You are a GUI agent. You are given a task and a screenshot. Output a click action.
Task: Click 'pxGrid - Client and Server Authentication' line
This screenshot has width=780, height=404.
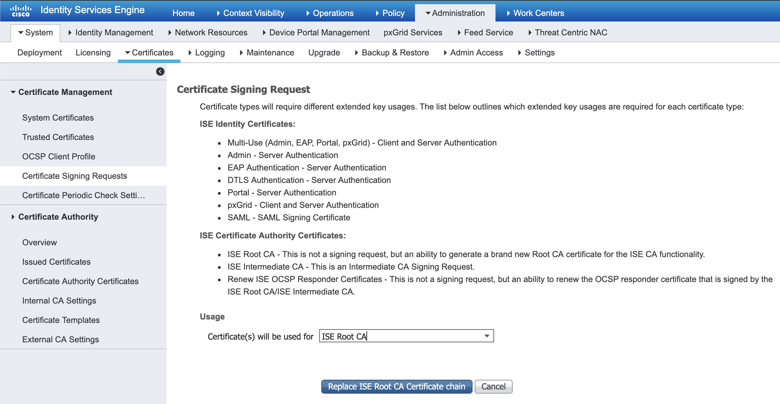[x=303, y=205]
